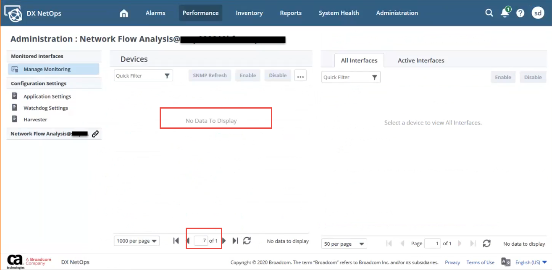Open the help question mark icon
This screenshot has height=270, width=552.
[x=520, y=13]
